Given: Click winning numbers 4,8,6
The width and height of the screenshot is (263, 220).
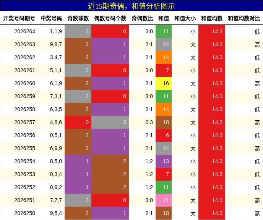Looking at the screenshot, I should (56, 122).
